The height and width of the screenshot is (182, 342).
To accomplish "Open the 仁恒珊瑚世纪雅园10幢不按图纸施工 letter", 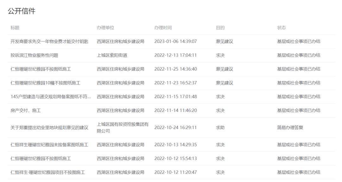I will click(x=45, y=83).
